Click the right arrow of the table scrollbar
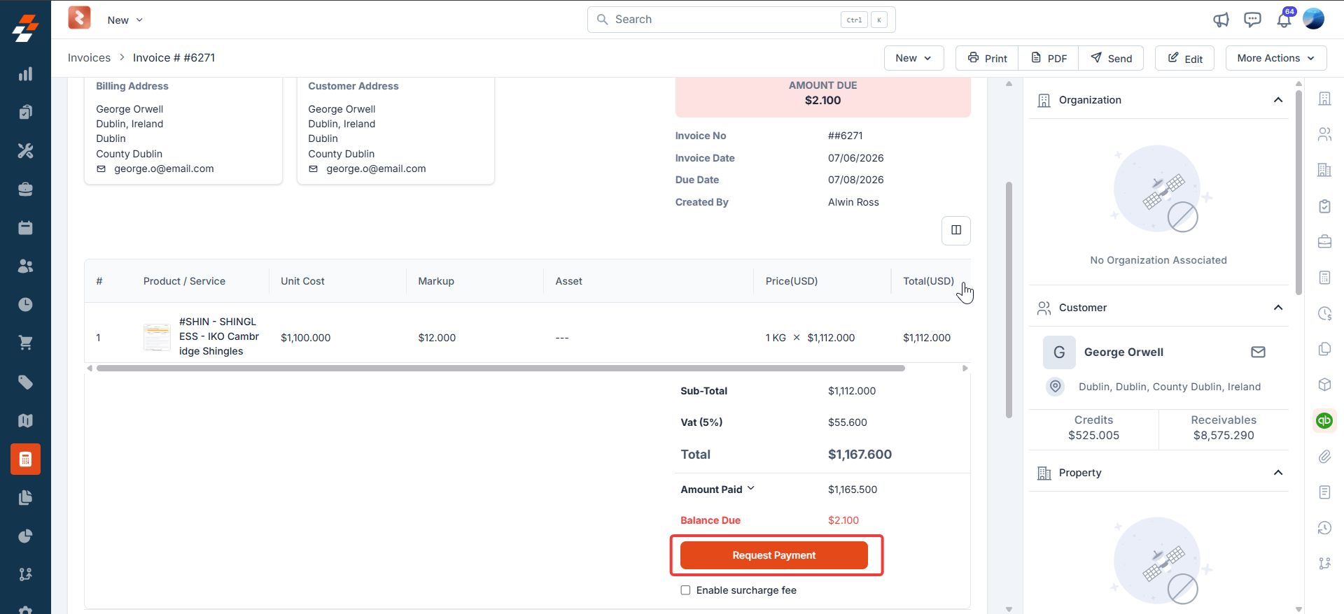This screenshot has width=1344, height=614. [965, 368]
